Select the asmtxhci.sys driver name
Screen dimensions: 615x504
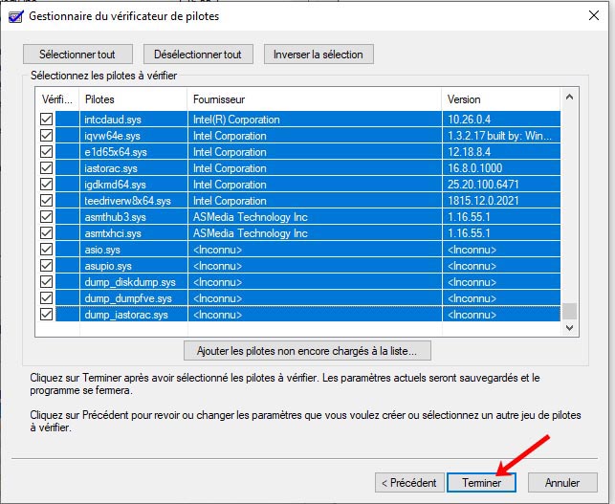pyautogui.click(x=113, y=233)
